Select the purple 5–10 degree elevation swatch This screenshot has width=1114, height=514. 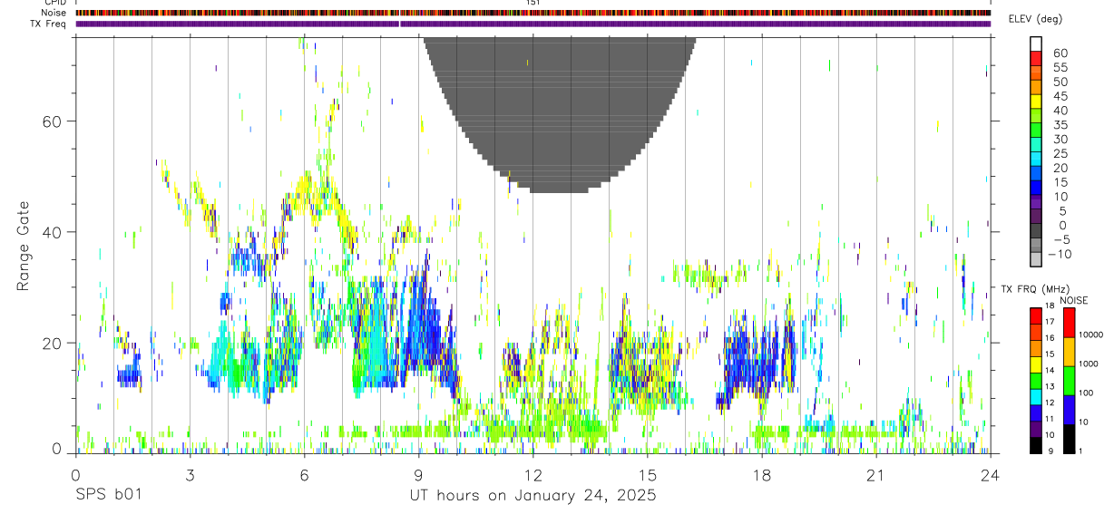[1036, 203]
